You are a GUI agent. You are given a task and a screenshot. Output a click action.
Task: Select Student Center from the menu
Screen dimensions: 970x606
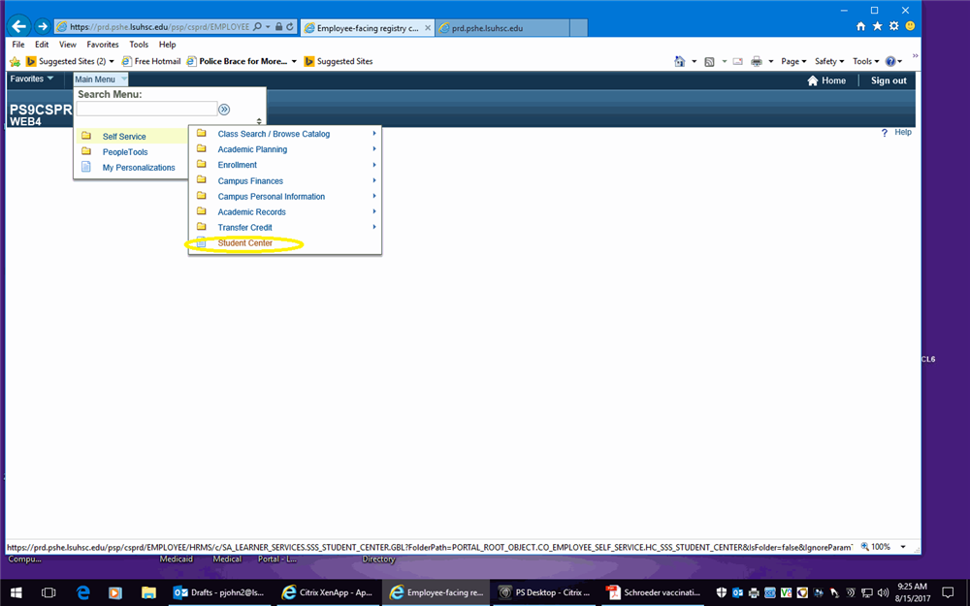[x=244, y=243]
